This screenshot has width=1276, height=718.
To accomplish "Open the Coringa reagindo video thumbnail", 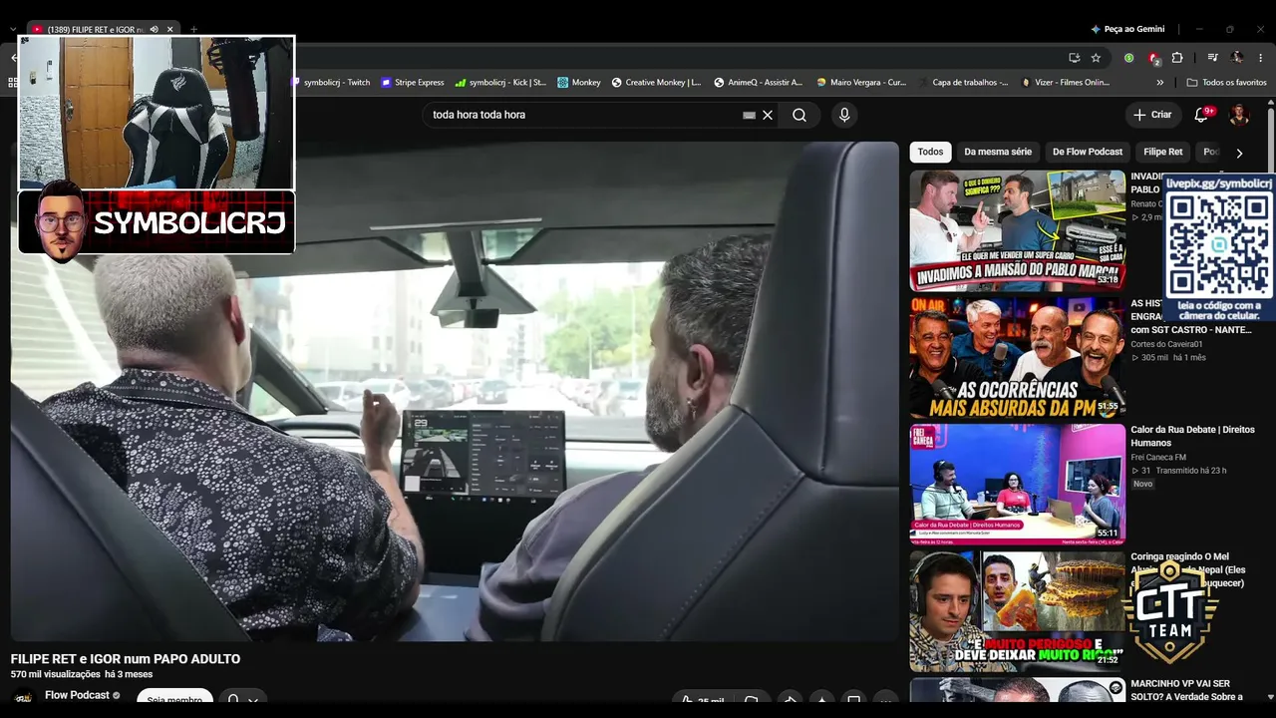I will [x=1018, y=610].
